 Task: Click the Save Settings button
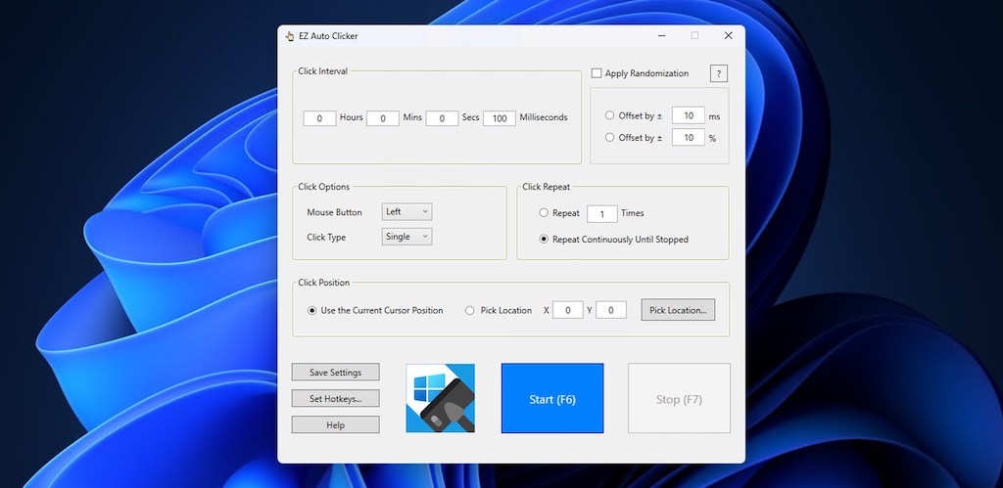pos(335,373)
